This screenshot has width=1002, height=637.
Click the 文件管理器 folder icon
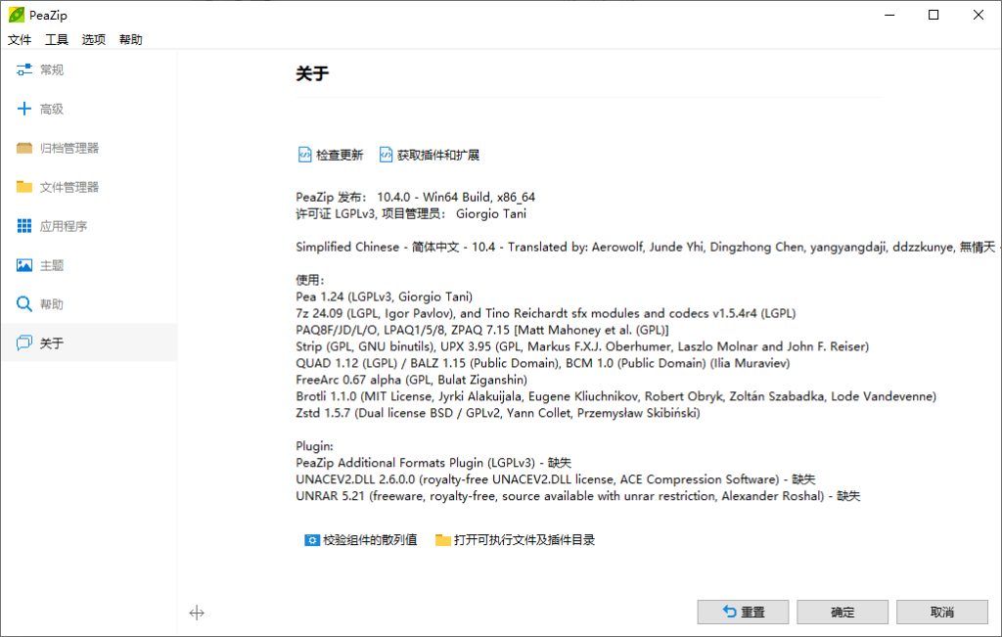pyautogui.click(x=24, y=187)
